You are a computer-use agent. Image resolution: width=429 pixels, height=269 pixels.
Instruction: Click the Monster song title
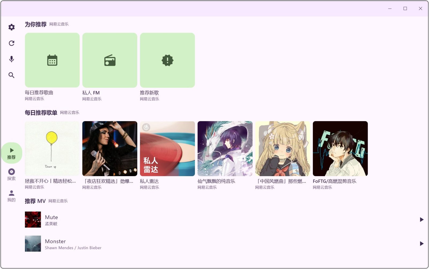(x=55, y=241)
